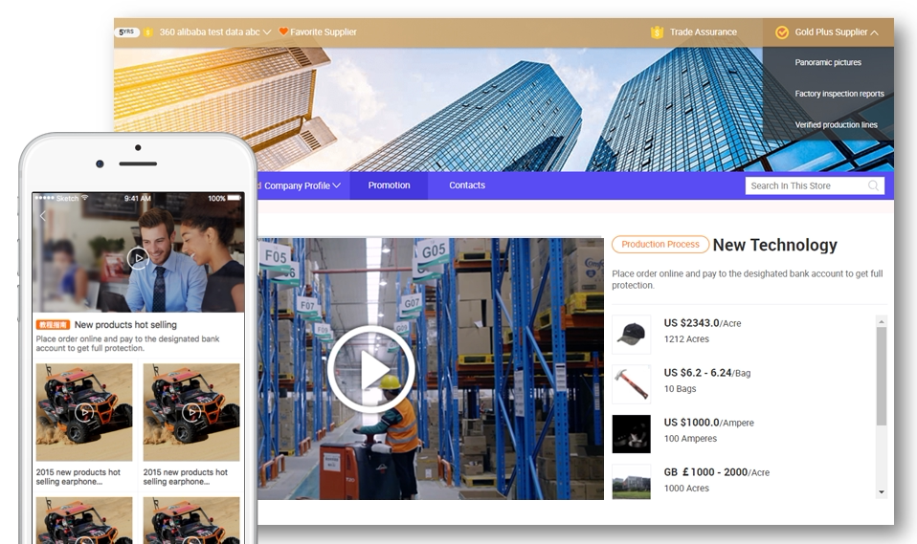917x544 pixels.
Task: Click the 5YRS supplier badge
Action: [127, 33]
